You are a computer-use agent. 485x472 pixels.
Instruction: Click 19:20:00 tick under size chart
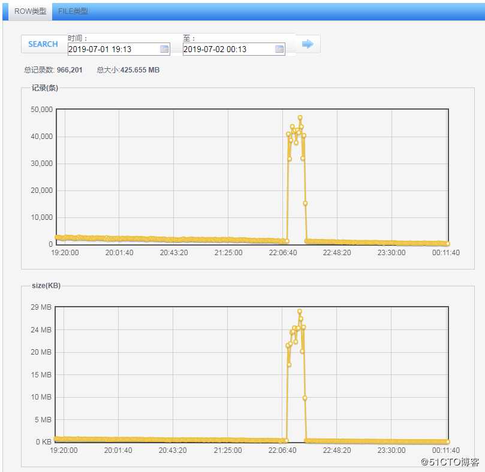(64, 450)
